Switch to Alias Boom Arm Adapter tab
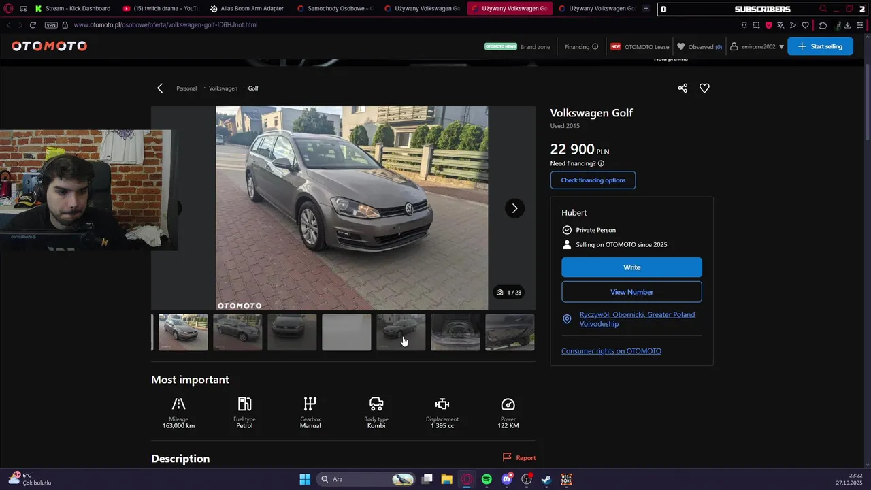This screenshot has height=490, width=871. (x=247, y=9)
